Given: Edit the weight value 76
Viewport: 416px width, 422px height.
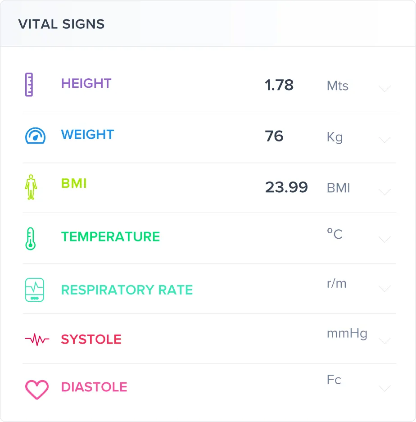Looking at the screenshot, I should tap(274, 136).
